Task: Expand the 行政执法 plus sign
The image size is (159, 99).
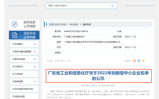Action: coord(35,67)
